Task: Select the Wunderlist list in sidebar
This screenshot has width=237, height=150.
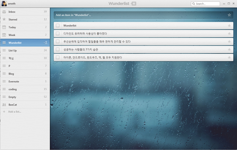Action: [25, 43]
